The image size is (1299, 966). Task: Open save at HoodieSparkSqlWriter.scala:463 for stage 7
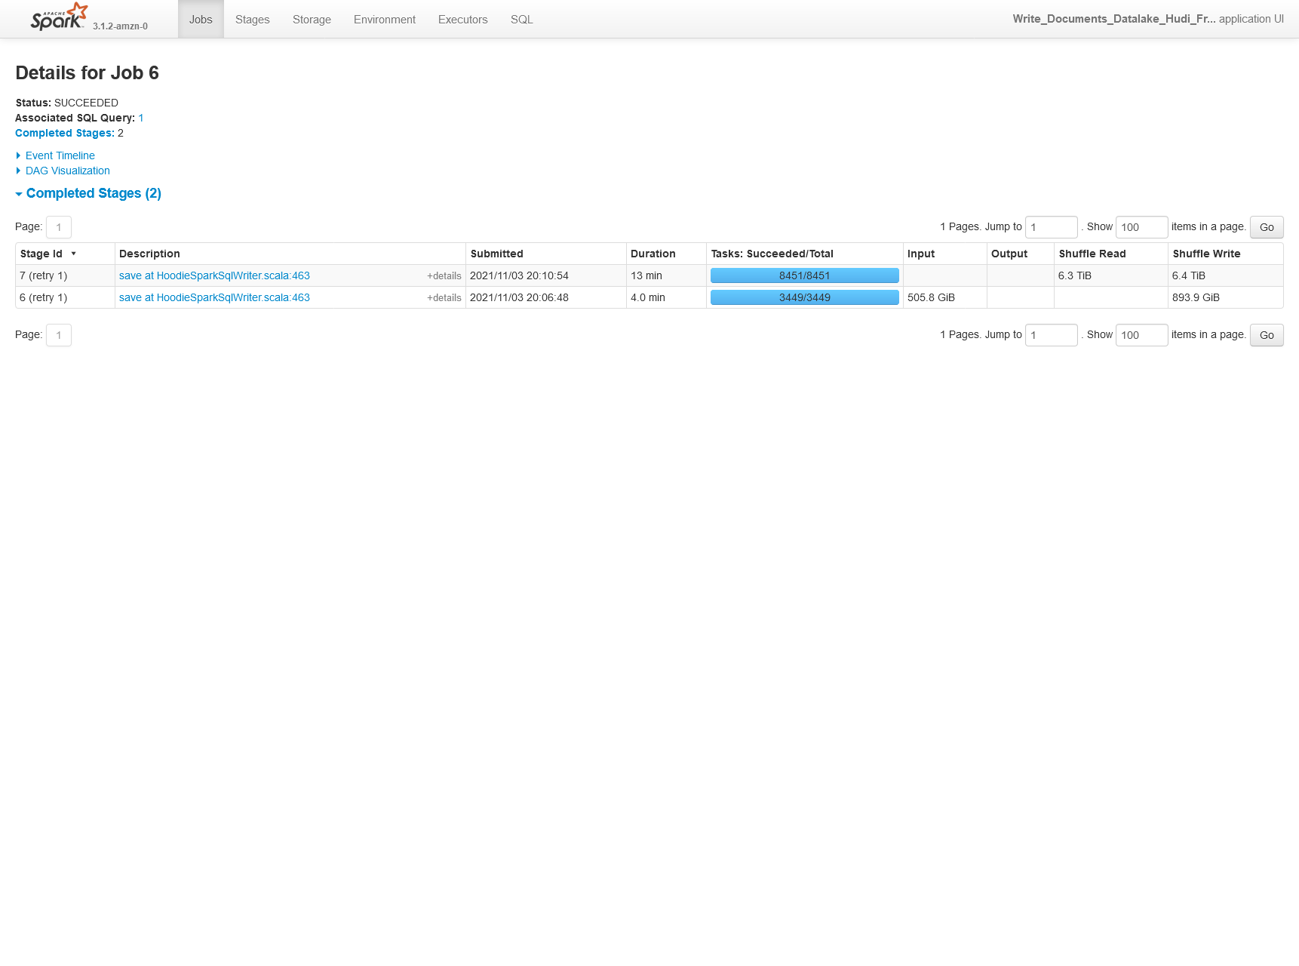(x=214, y=275)
